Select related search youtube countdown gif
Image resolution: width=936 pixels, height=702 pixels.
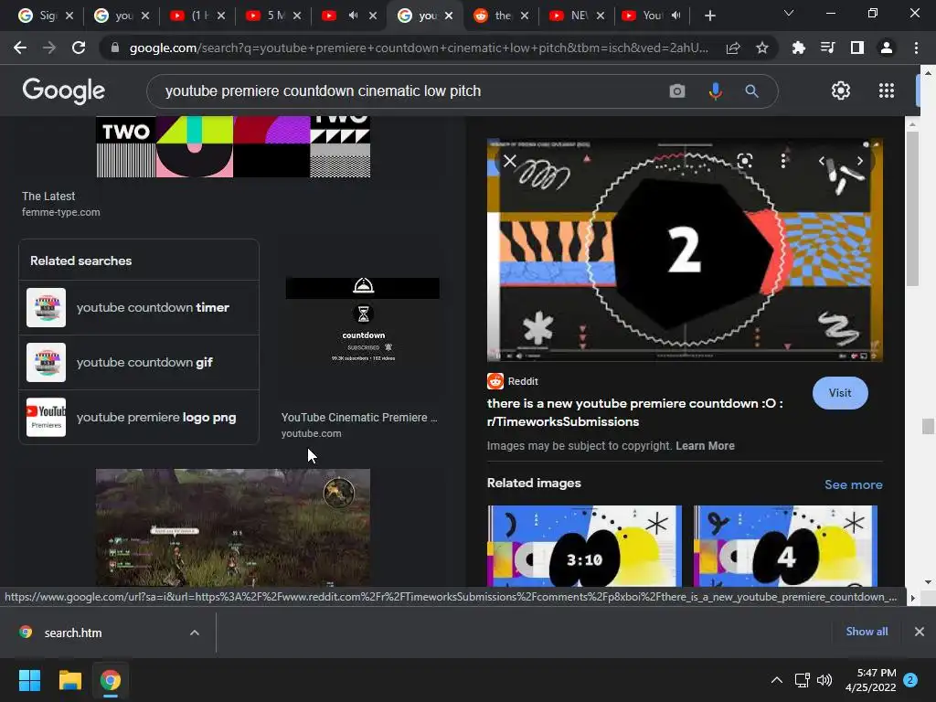point(139,362)
